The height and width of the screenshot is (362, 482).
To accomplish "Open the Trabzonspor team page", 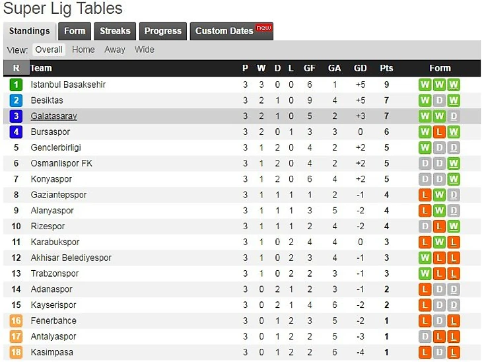I will (x=54, y=273).
